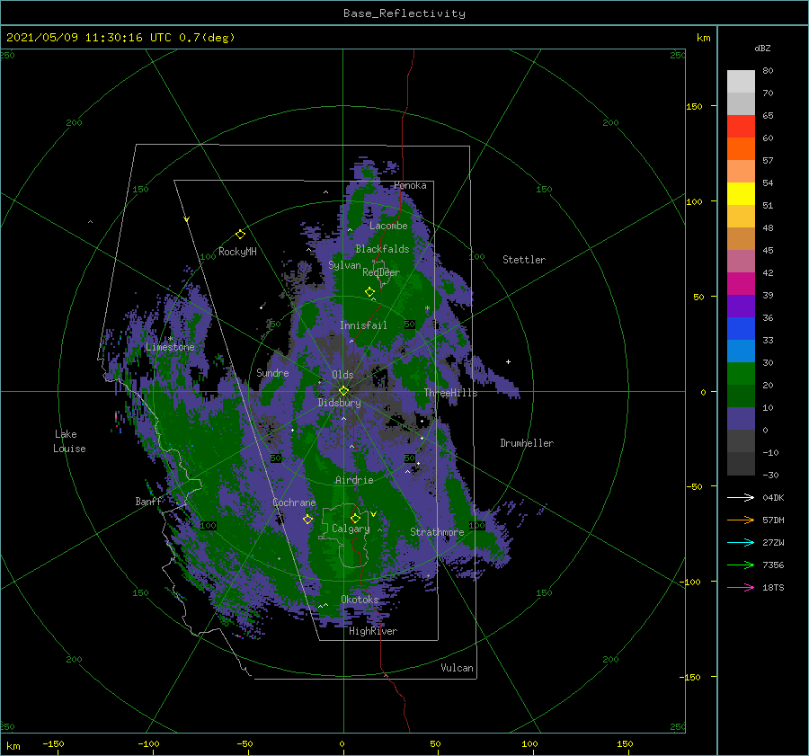Click the Lake Louise label
Viewport: 809px width, 756px height.
pos(69,441)
